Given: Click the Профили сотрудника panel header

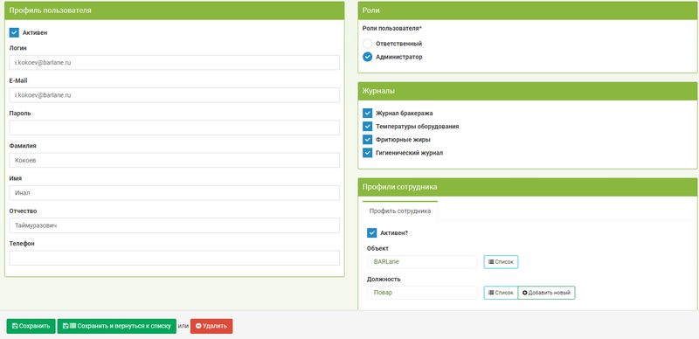Looking at the screenshot, I should [528, 187].
